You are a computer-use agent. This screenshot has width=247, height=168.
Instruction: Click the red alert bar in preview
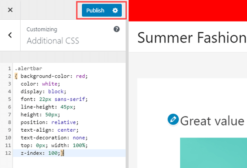click(188, 11)
